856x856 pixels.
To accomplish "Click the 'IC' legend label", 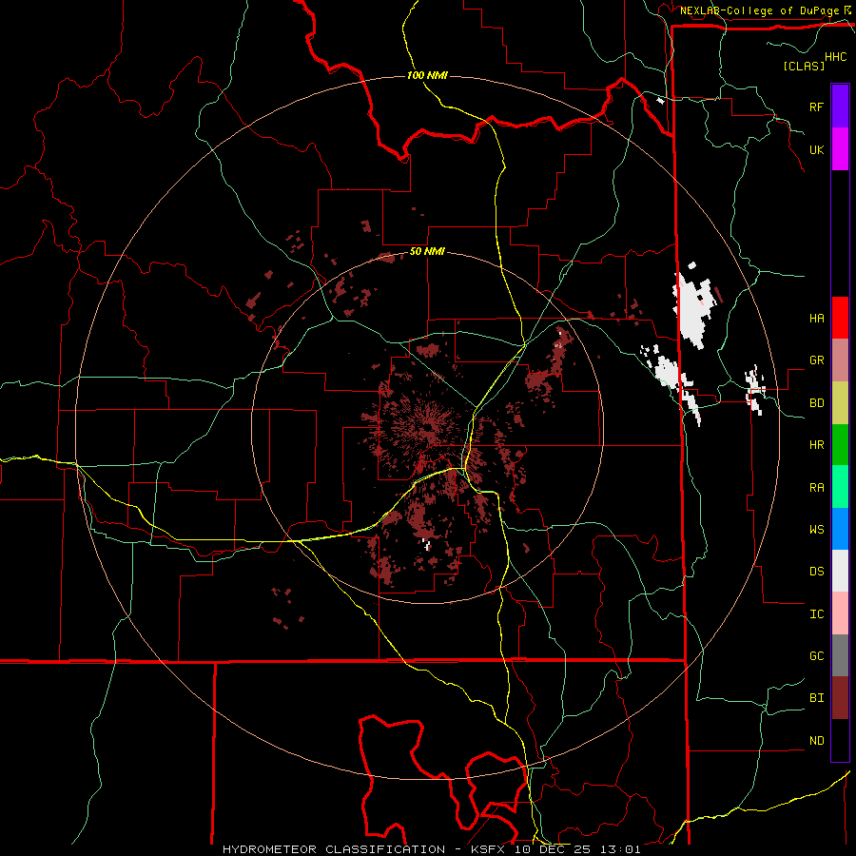I will (816, 614).
